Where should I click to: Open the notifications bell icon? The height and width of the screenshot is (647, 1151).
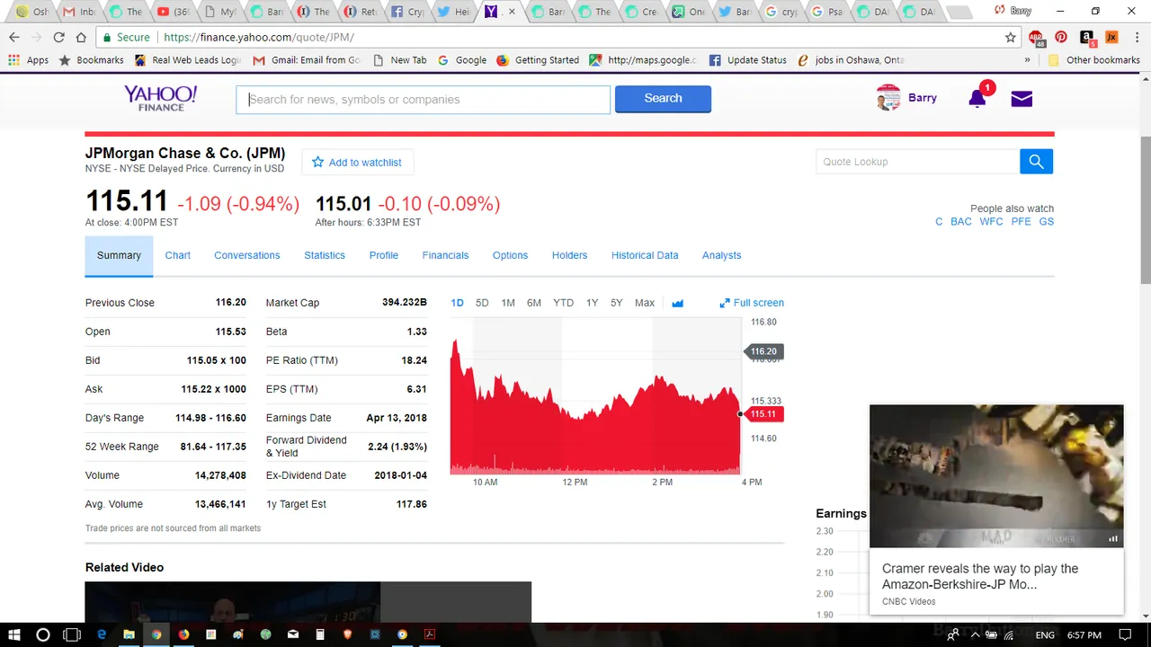[977, 98]
